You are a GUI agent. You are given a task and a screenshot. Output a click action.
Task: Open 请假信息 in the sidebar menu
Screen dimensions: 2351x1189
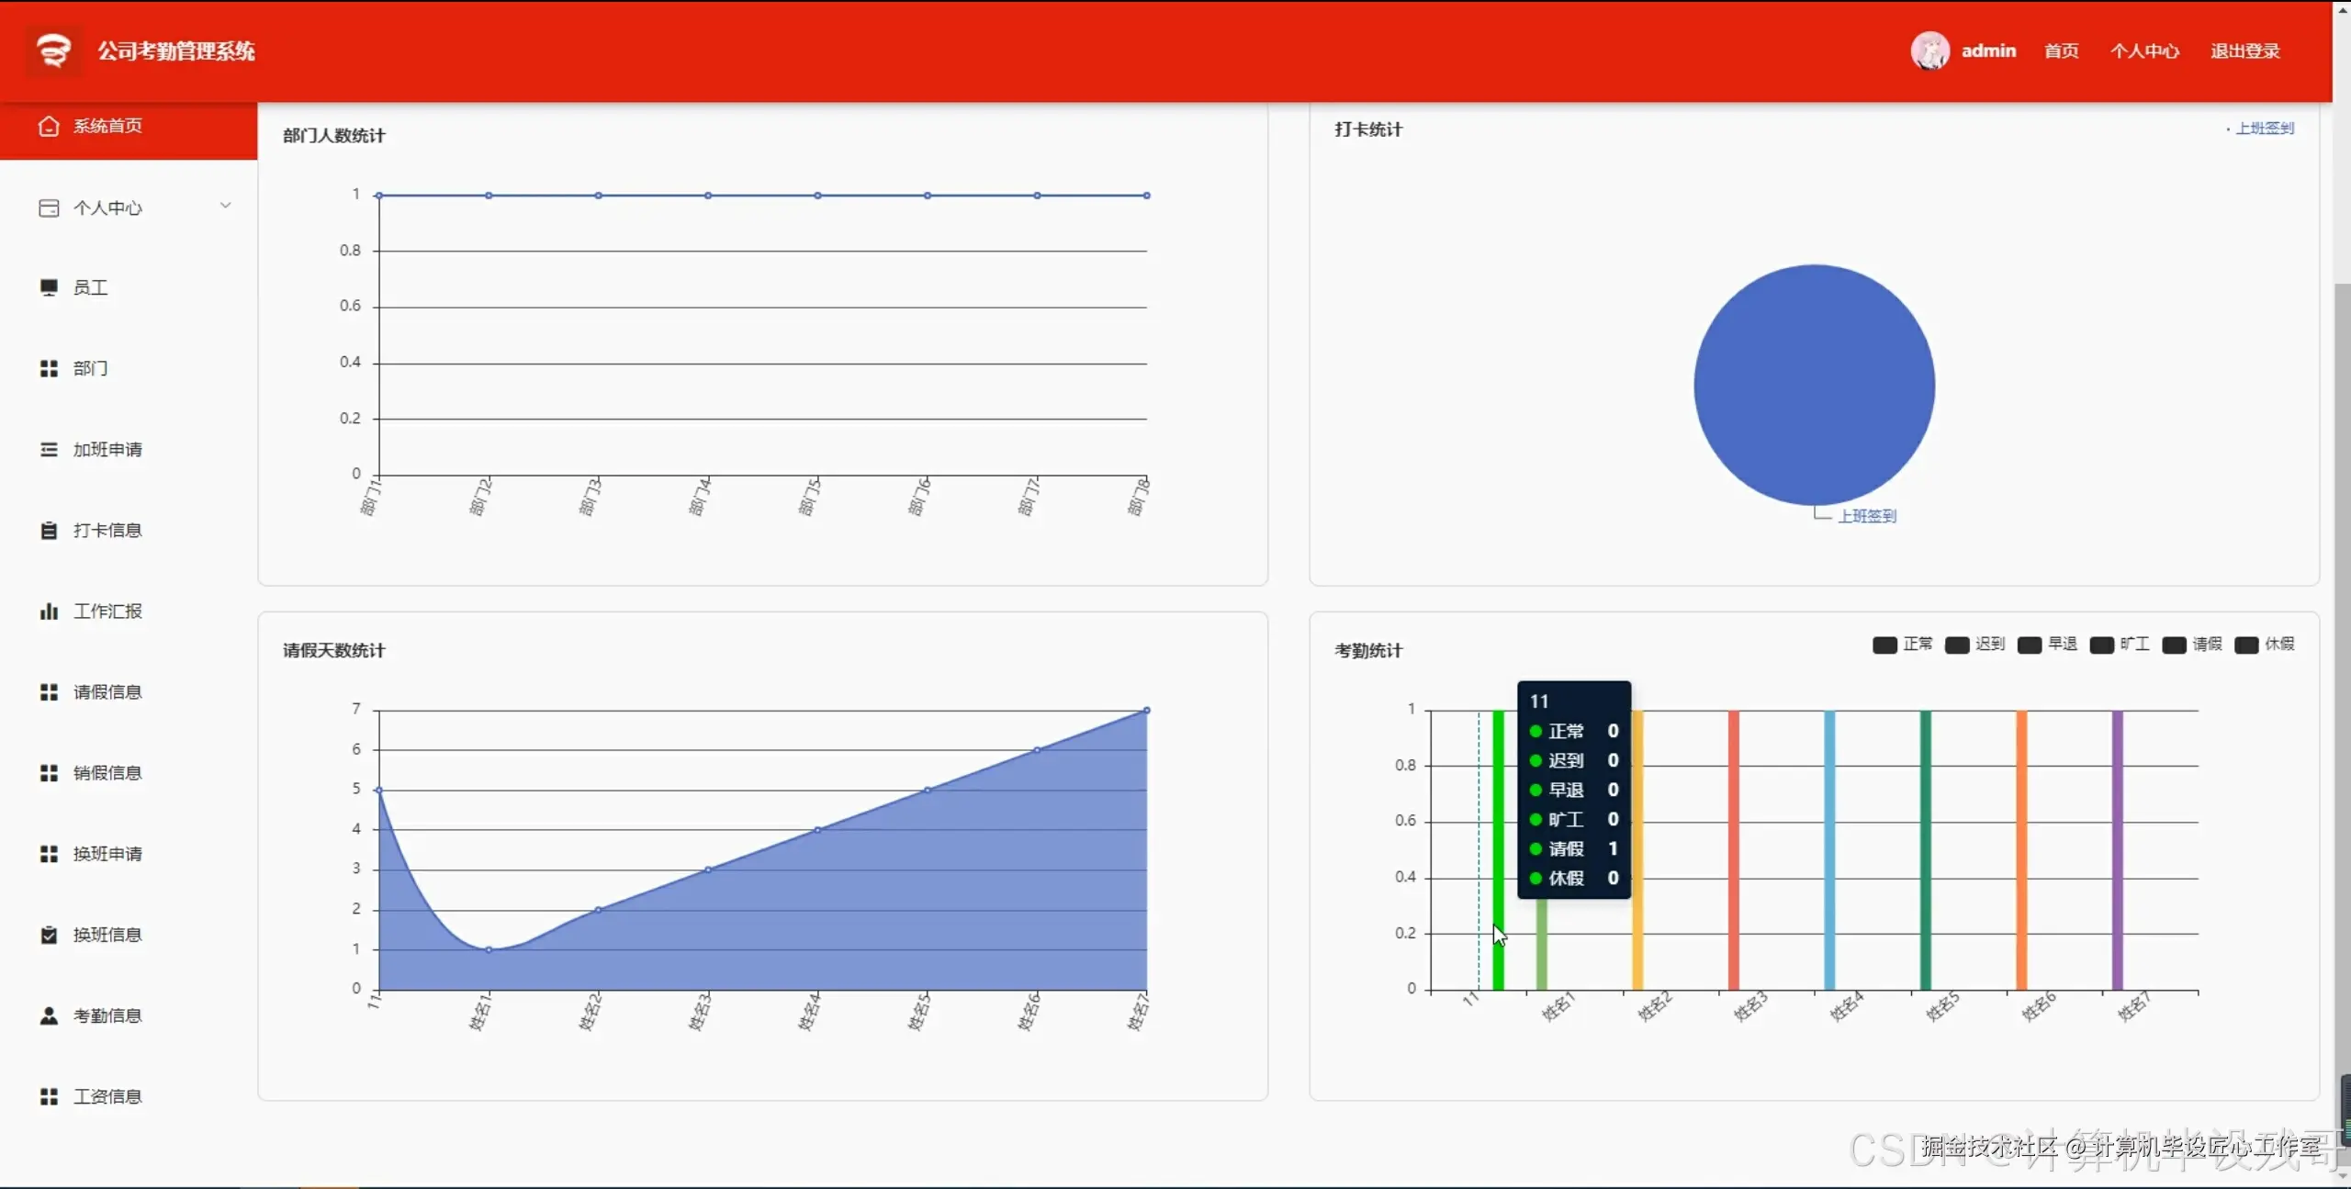pyautogui.click(x=107, y=692)
